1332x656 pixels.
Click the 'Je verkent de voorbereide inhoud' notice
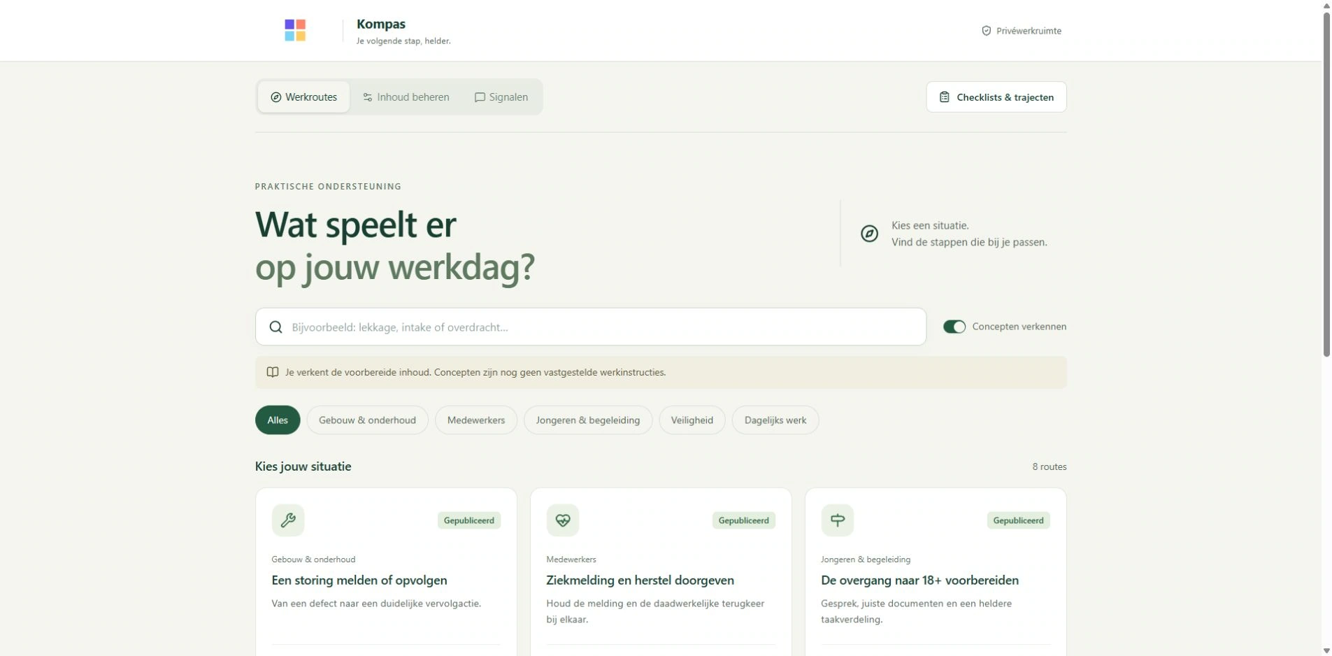[x=661, y=372]
